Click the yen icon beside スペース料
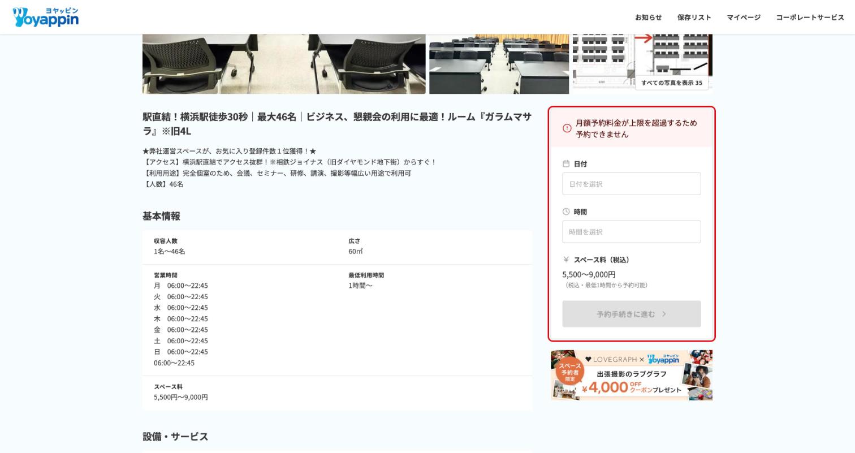 click(x=566, y=260)
